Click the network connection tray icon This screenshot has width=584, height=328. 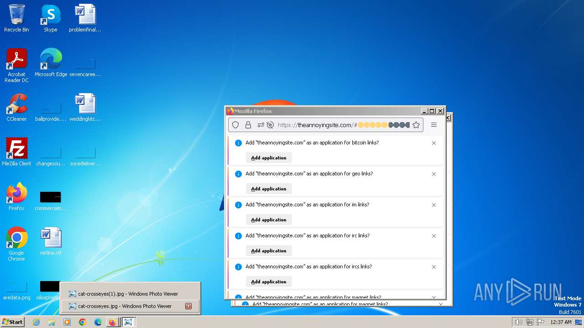tap(530, 322)
